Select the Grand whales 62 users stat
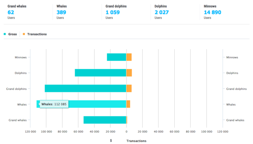The height and width of the screenshot is (144, 253). (17, 12)
